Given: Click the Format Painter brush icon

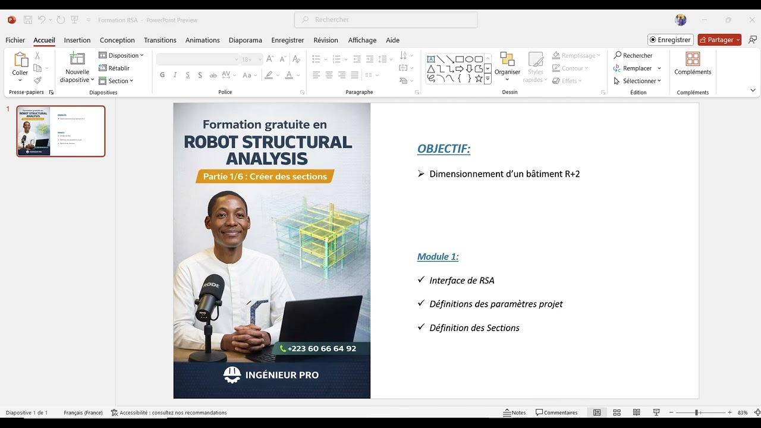Looking at the screenshot, I should pos(37,80).
